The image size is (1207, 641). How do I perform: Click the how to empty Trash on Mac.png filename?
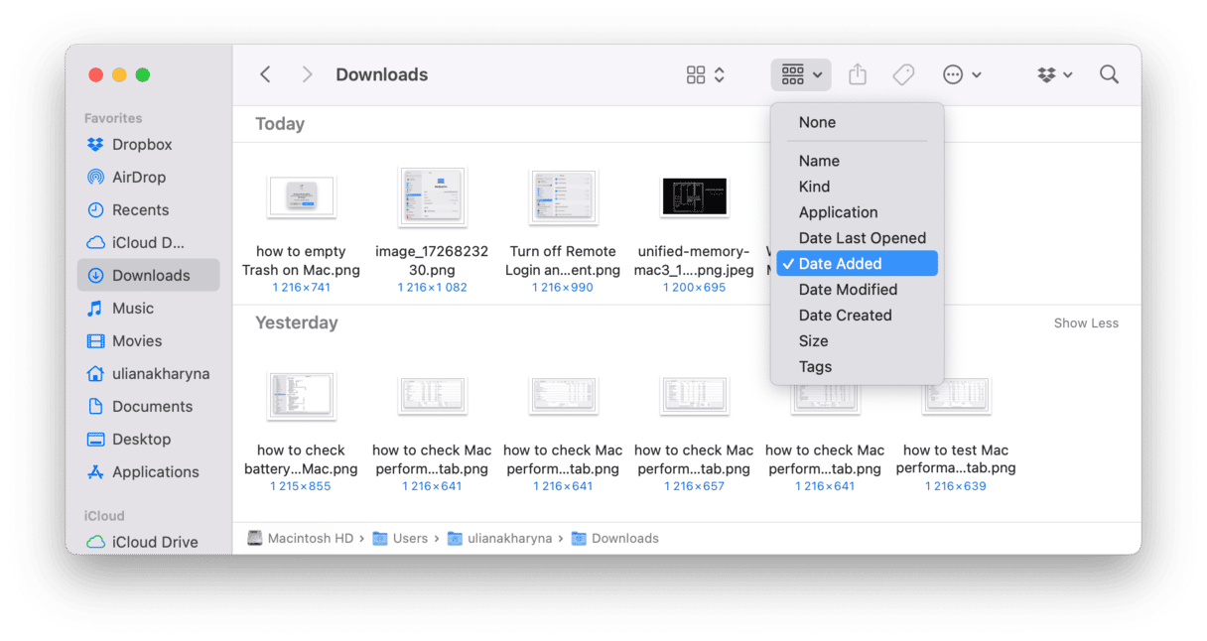(302, 261)
